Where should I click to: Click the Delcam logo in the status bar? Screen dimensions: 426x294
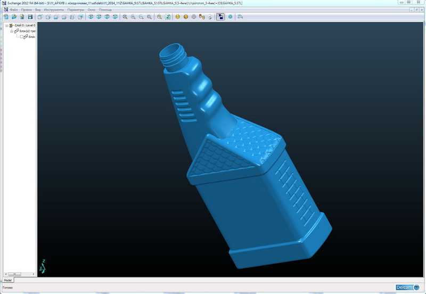(x=407, y=288)
